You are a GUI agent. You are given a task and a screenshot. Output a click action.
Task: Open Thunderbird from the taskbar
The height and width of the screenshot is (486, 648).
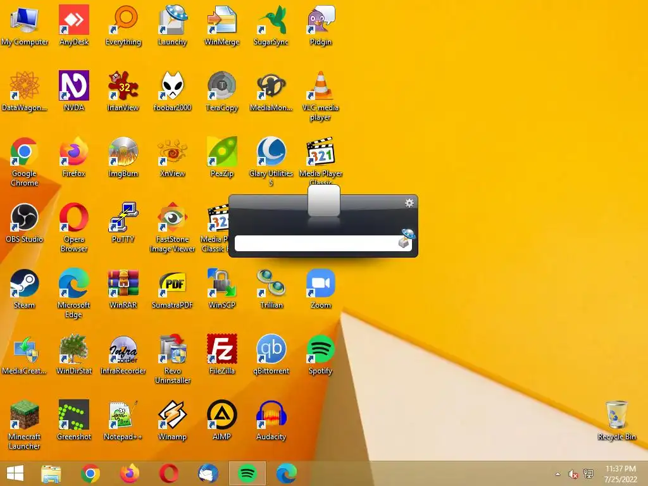point(208,473)
